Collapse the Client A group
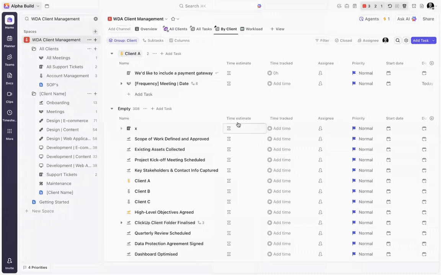 click(112, 53)
